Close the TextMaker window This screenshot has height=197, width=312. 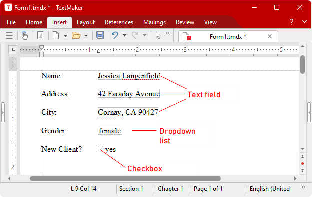click(300, 8)
